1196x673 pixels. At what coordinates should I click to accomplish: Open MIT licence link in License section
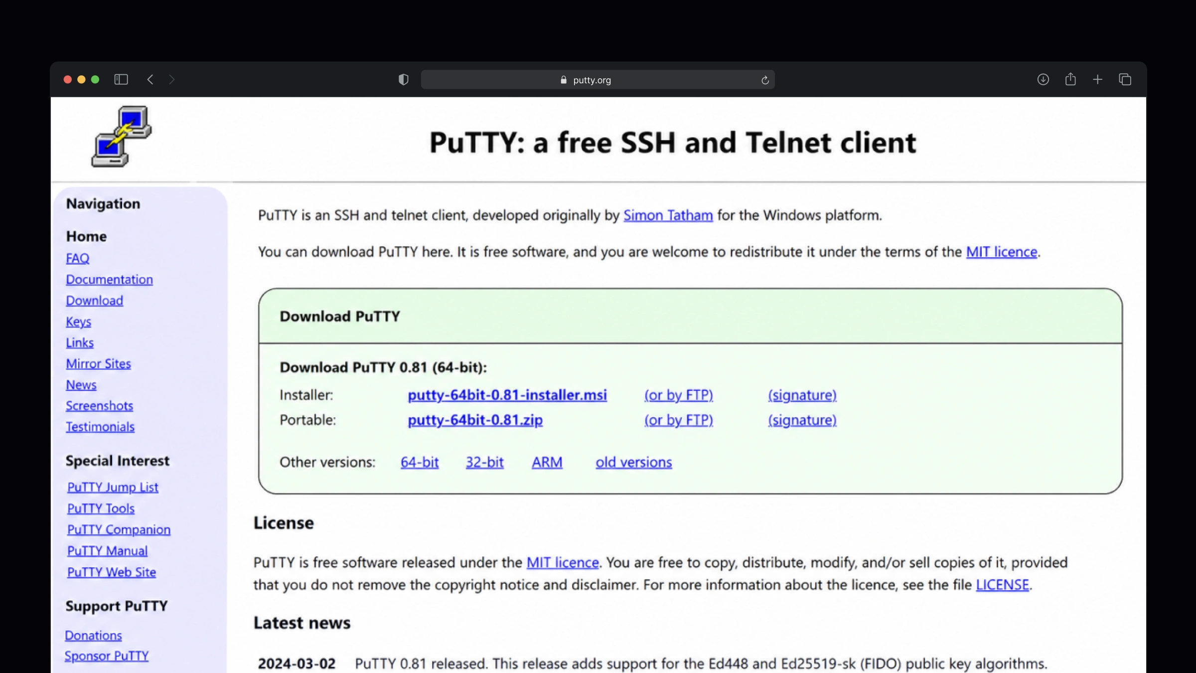[x=563, y=562]
